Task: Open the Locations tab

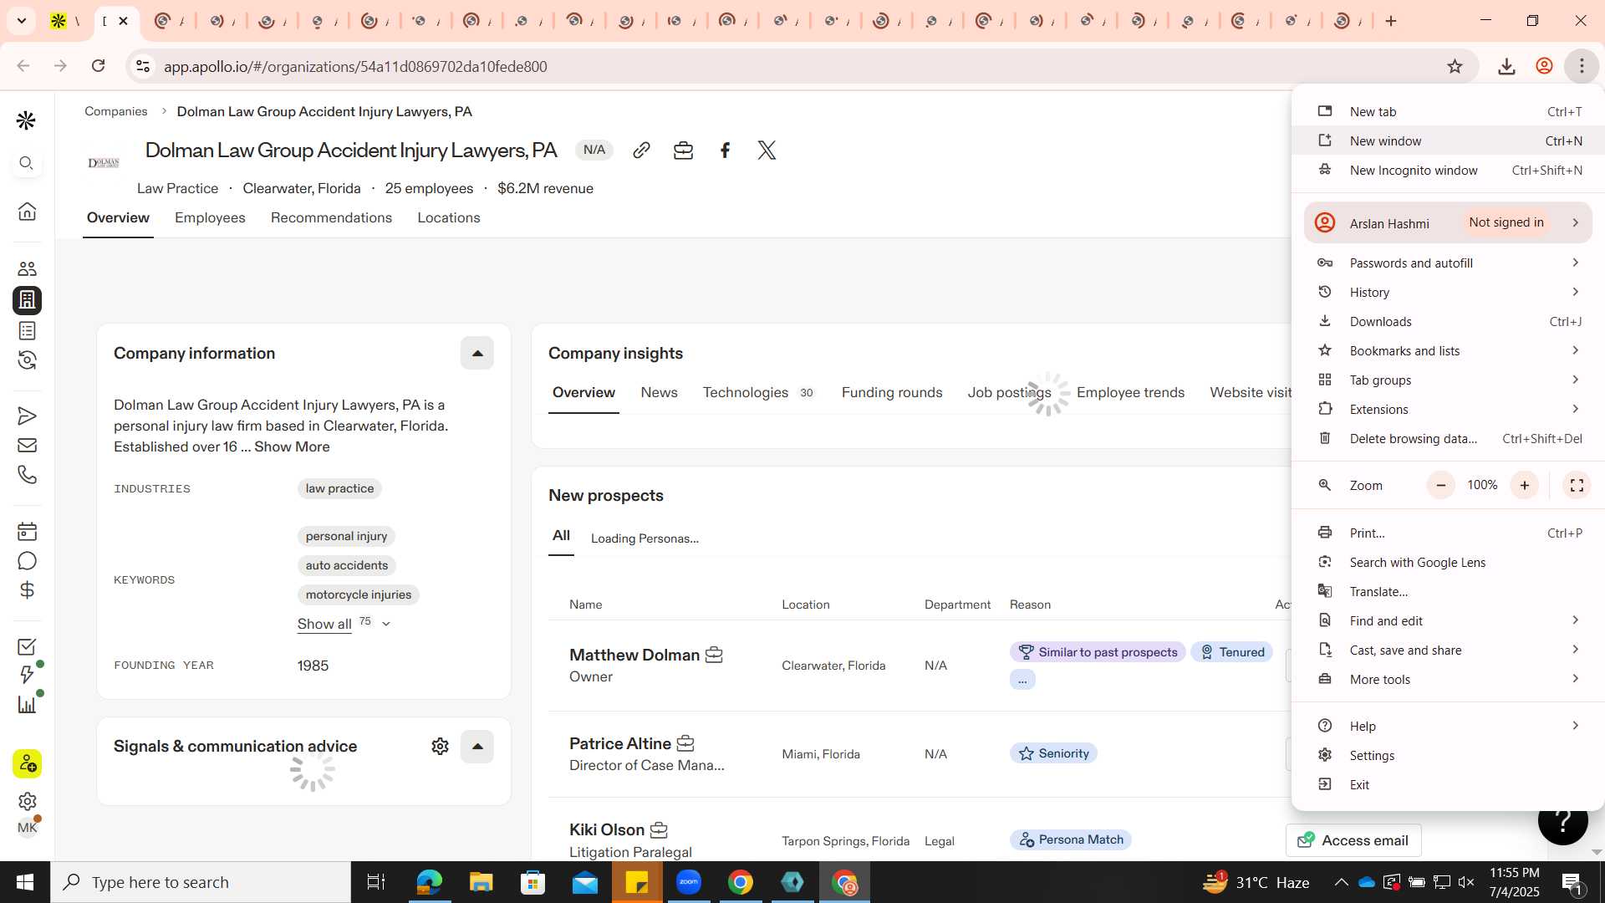Action: tap(449, 217)
